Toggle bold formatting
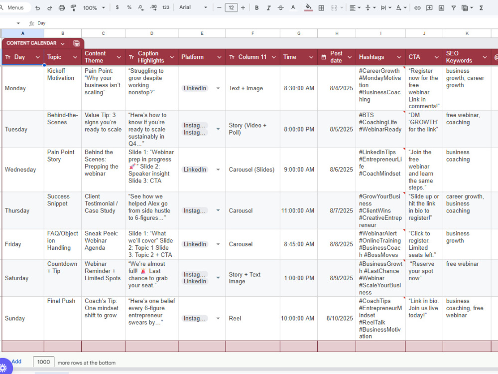 coord(256,7)
